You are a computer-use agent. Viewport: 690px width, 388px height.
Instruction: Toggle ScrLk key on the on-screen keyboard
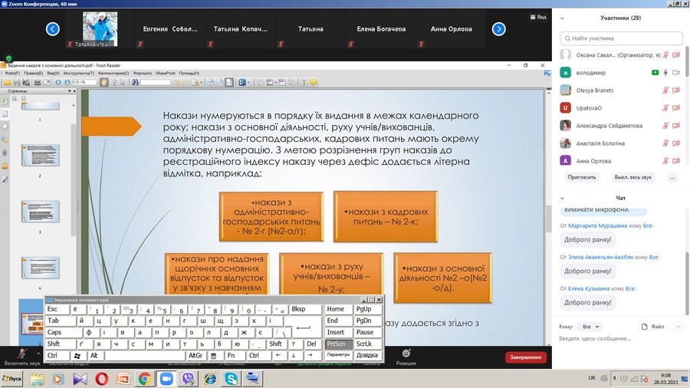(x=365, y=344)
